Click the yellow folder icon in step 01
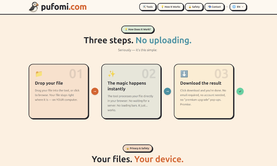This screenshot has height=166, width=277. click(x=39, y=74)
